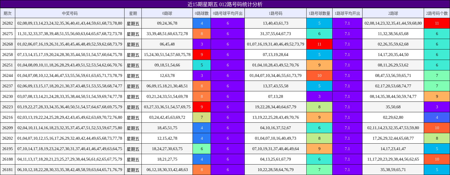Viewport: 450px width, 175px height.
Task: Select period number 26216
Action: coord(8,117)
